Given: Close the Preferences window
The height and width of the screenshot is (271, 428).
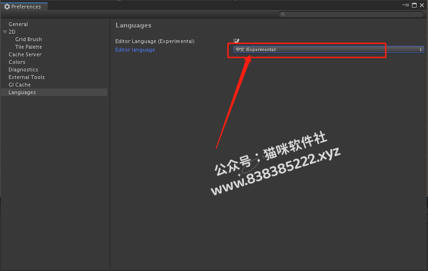Looking at the screenshot, I should pyautogui.click(x=422, y=5).
